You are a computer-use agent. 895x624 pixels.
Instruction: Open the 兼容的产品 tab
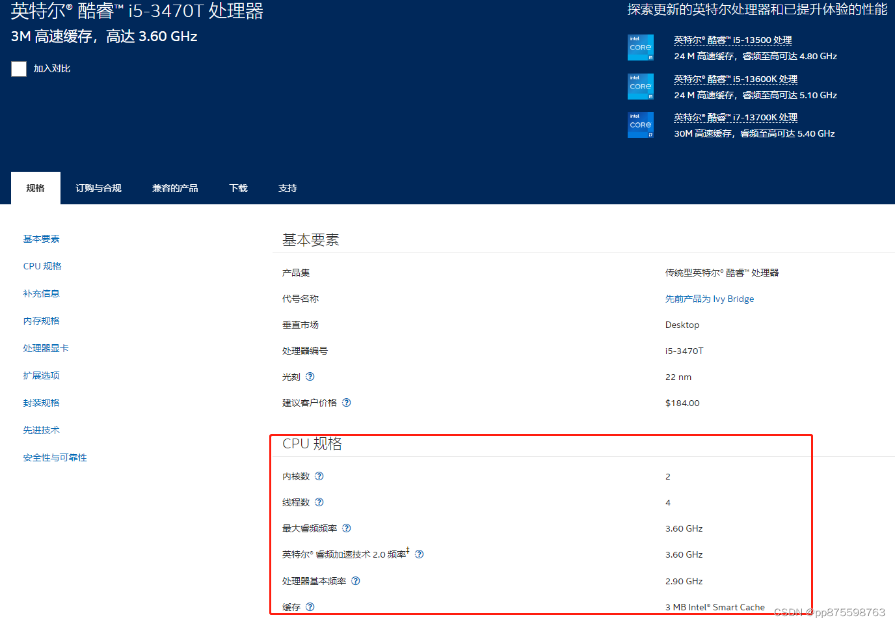pos(175,188)
